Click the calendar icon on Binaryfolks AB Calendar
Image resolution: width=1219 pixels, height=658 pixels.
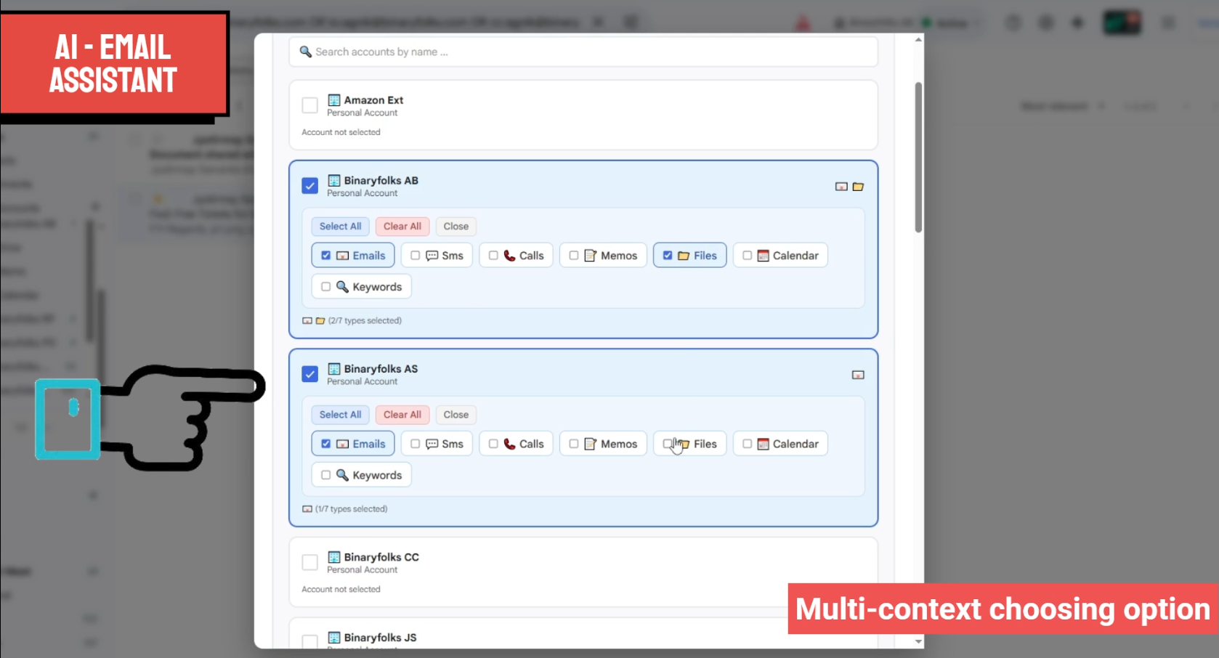coord(763,256)
